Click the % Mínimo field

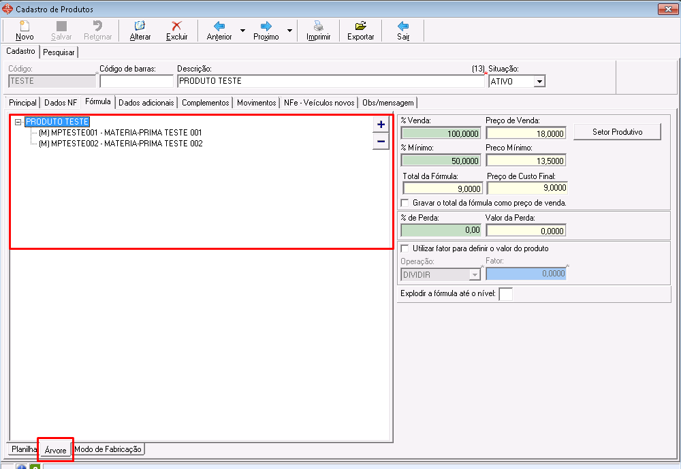(x=441, y=161)
